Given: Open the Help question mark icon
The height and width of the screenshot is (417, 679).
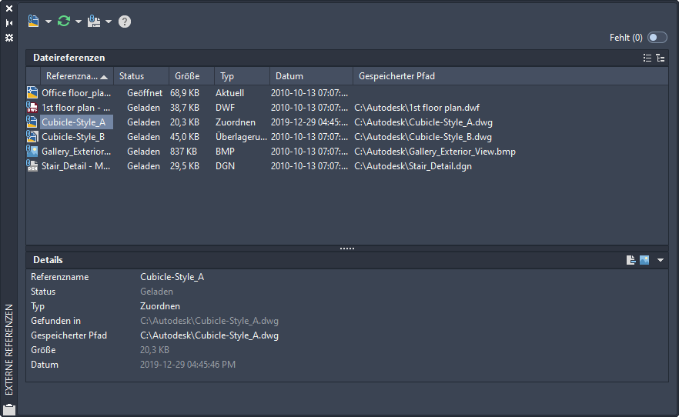Looking at the screenshot, I should coord(125,22).
